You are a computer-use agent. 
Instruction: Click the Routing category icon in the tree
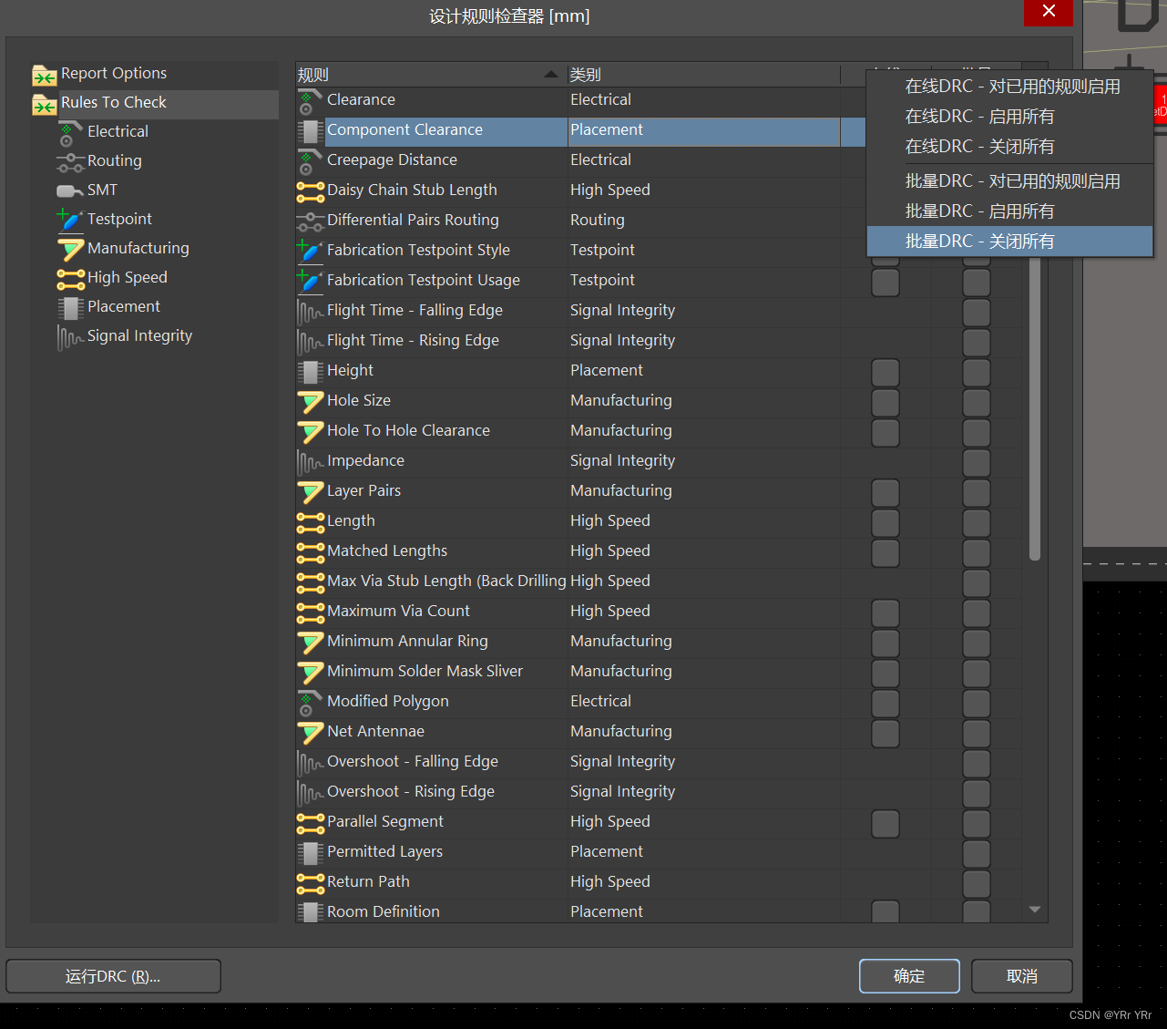(x=70, y=162)
